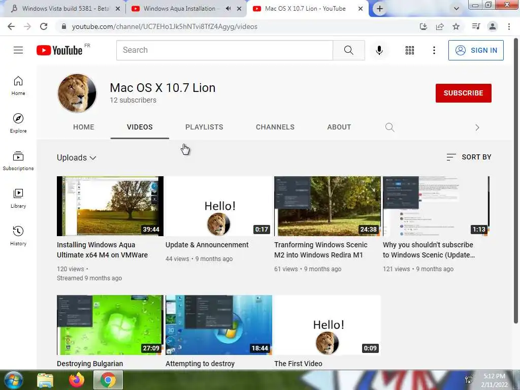Click the search magnifier button
The height and width of the screenshot is (390, 520).
pyautogui.click(x=348, y=50)
